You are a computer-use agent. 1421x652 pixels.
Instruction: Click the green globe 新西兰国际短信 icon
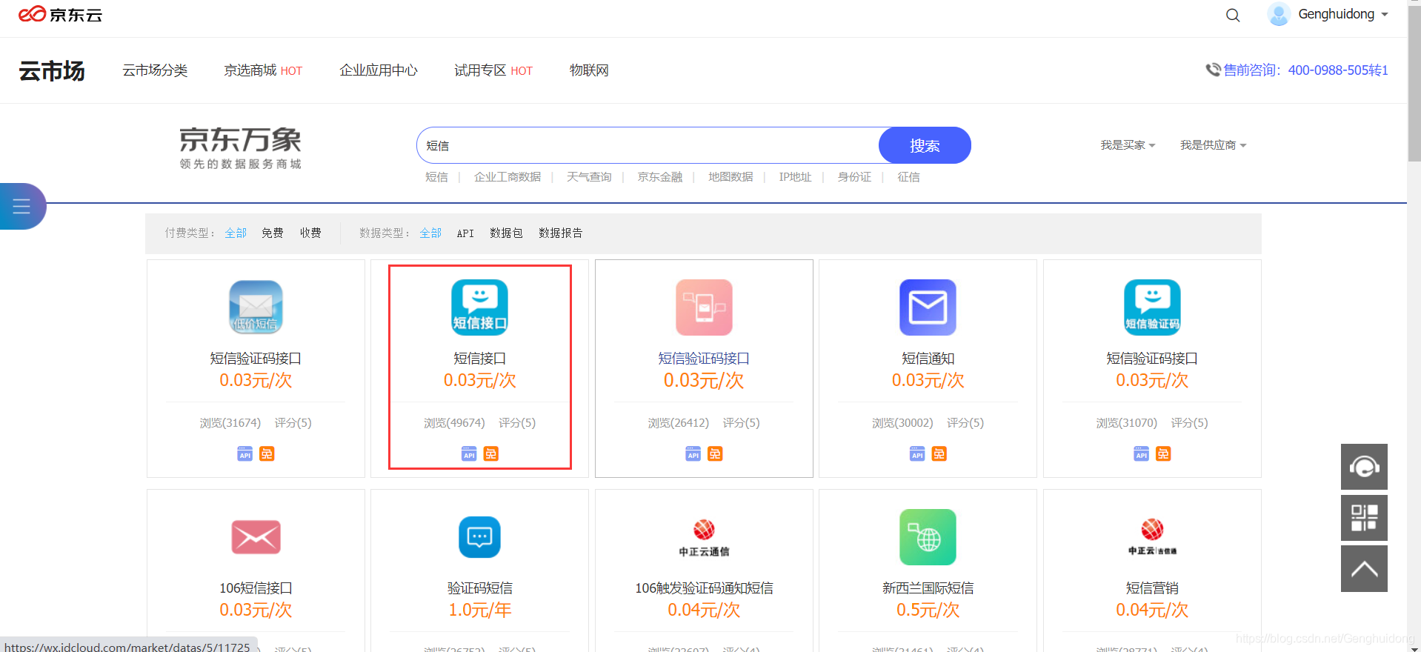(928, 537)
